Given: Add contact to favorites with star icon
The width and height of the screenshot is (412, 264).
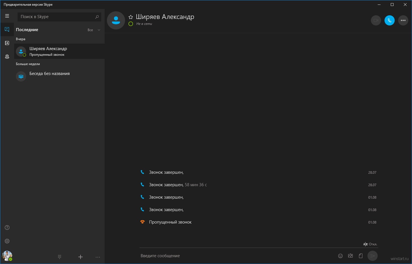Looking at the screenshot, I should [131, 17].
